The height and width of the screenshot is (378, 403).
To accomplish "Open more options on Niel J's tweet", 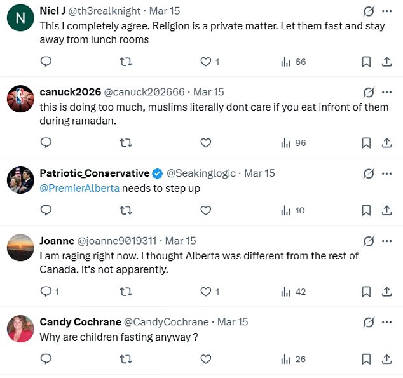I will pos(386,11).
